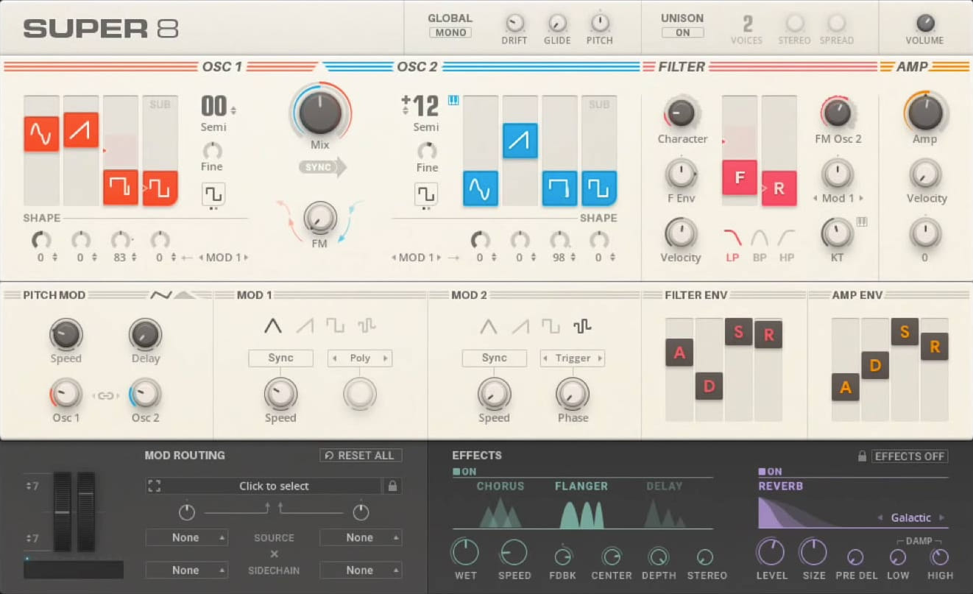
Task: Open the top-left None source dropdown
Action: click(x=187, y=538)
